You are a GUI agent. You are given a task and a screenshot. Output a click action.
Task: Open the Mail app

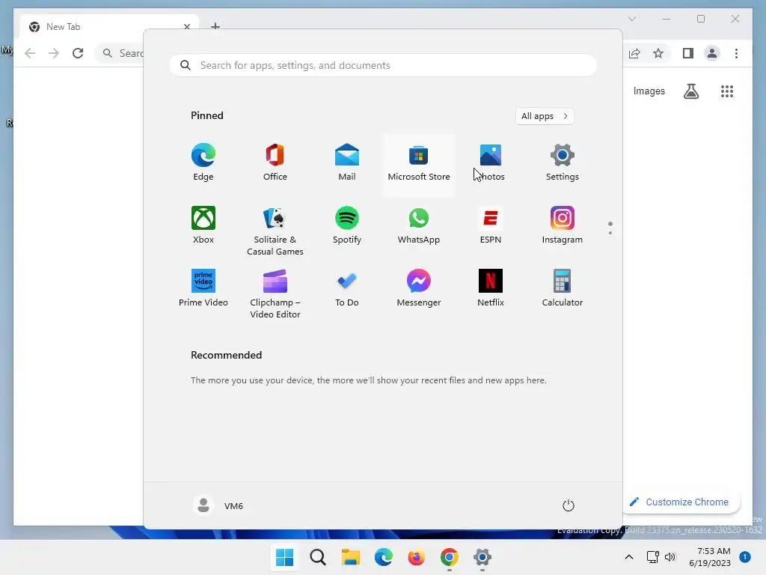click(347, 162)
